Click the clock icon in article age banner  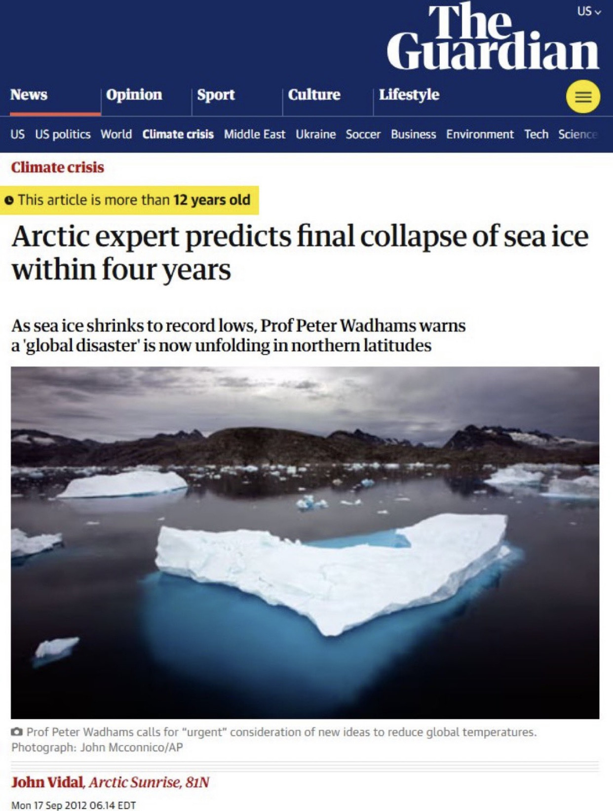point(9,200)
